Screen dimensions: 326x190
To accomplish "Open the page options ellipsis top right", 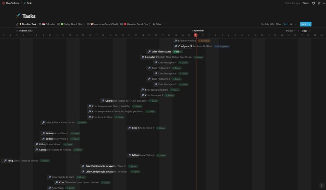I will tap(324, 3).
